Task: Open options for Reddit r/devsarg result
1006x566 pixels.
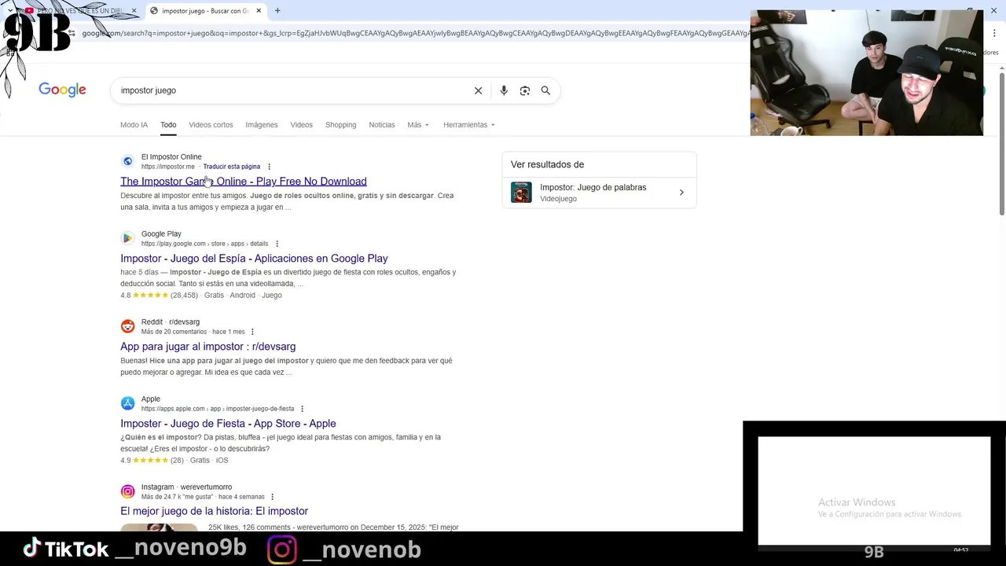Action: pyautogui.click(x=252, y=332)
